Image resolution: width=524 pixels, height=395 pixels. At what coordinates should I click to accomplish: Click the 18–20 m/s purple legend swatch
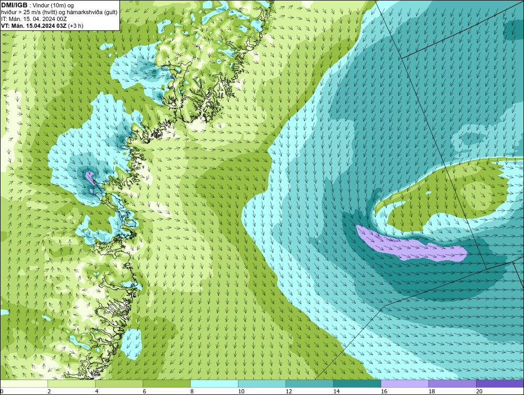pyautogui.click(x=453, y=383)
